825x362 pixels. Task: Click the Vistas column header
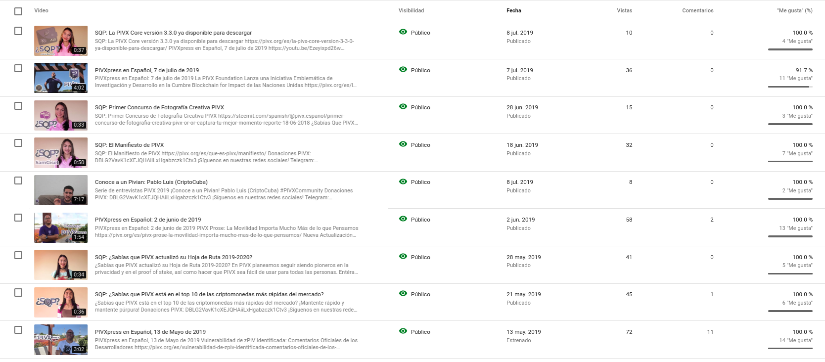click(x=624, y=10)
